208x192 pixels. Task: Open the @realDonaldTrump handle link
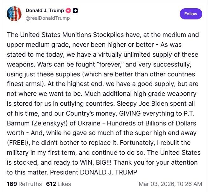[47, 18]
